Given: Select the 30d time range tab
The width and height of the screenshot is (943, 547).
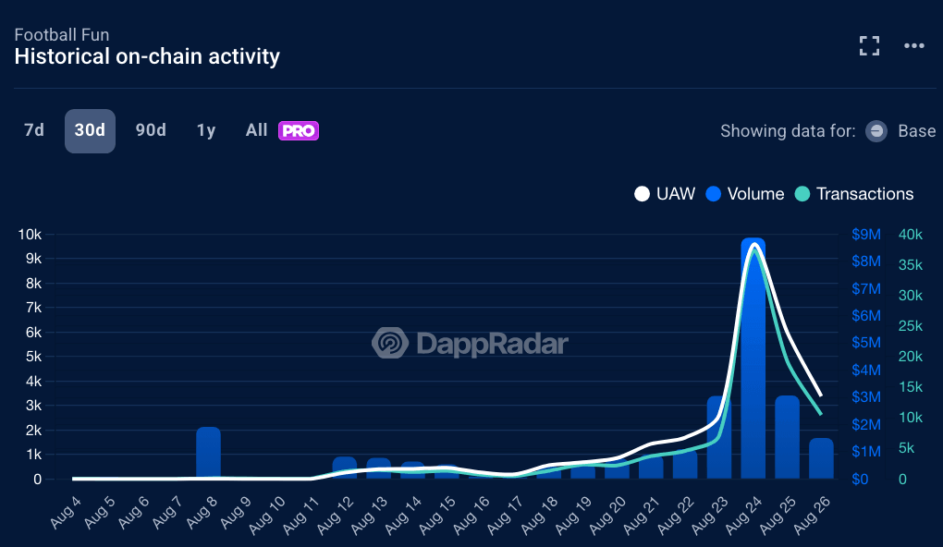Looking at the screenshot, I should click(x=90, y=130).
